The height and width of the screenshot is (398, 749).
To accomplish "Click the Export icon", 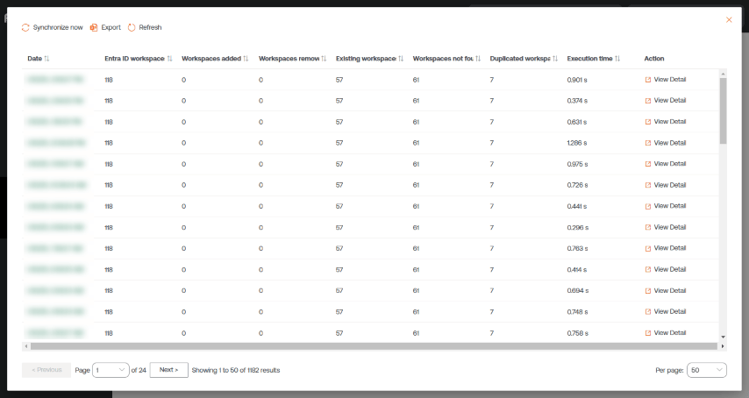I will pos(94,28).
